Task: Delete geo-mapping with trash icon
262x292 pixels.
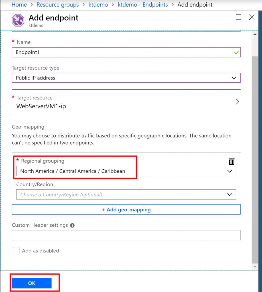Action: coord(232,161)
